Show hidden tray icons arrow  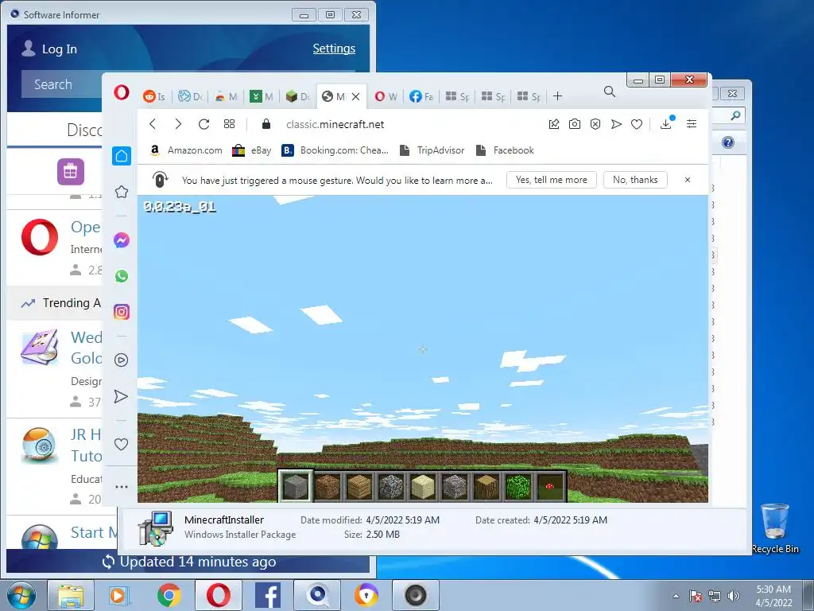tap(676, 596)
